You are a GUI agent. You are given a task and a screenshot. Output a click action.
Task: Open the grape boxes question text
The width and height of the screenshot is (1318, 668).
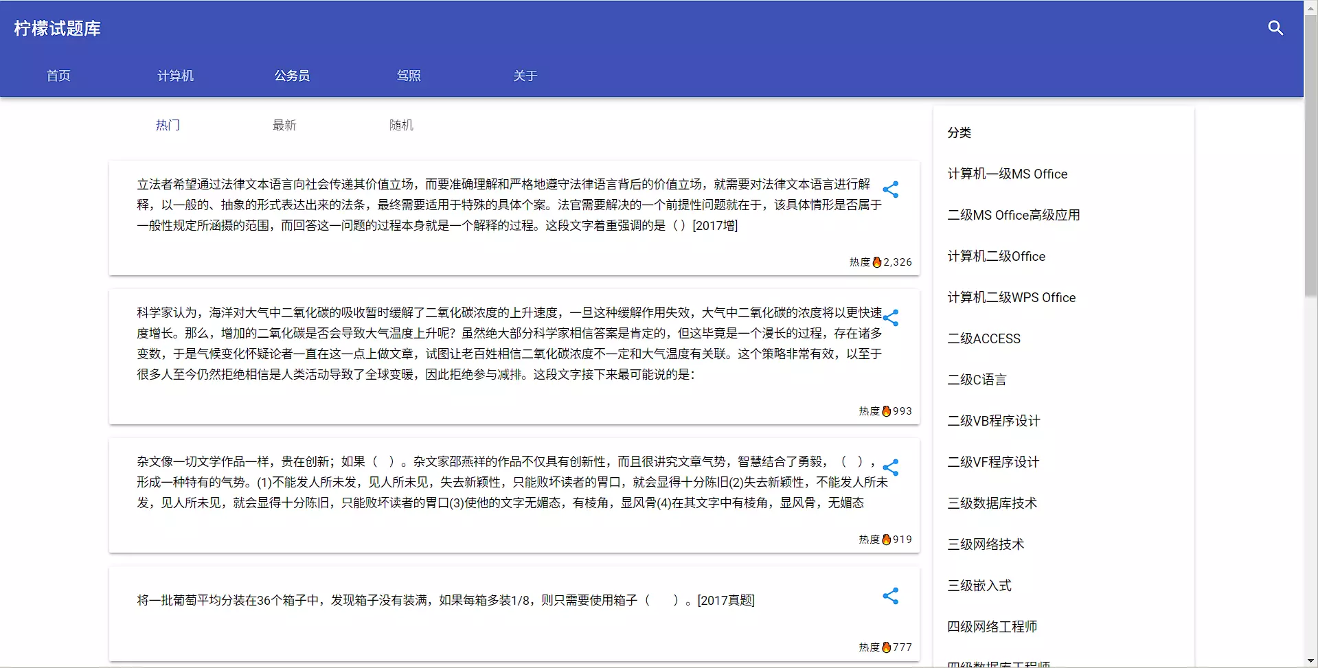click(445, 600)
